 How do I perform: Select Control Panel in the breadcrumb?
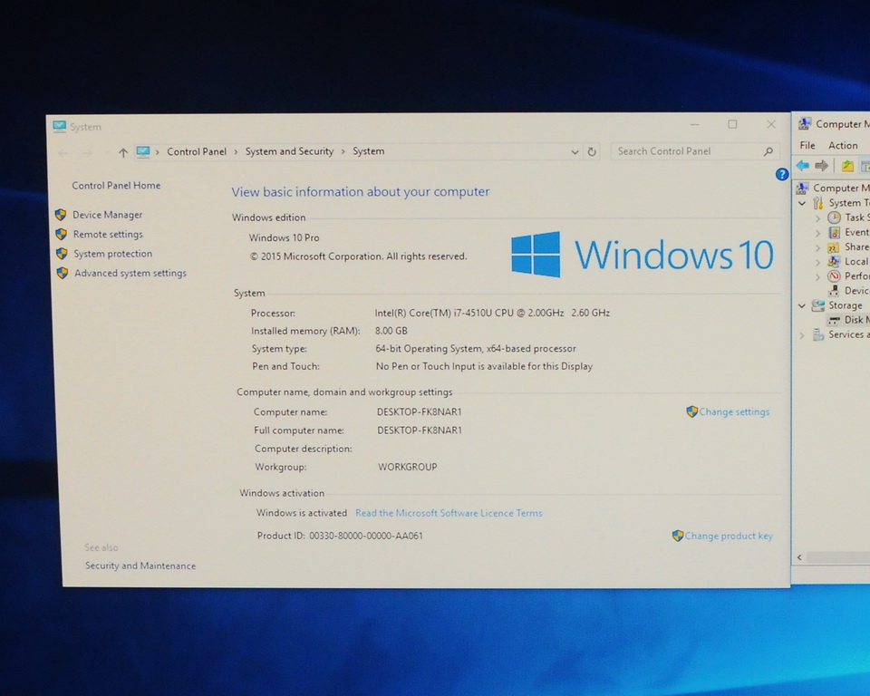pyautogui.click(x=197, y=151)
